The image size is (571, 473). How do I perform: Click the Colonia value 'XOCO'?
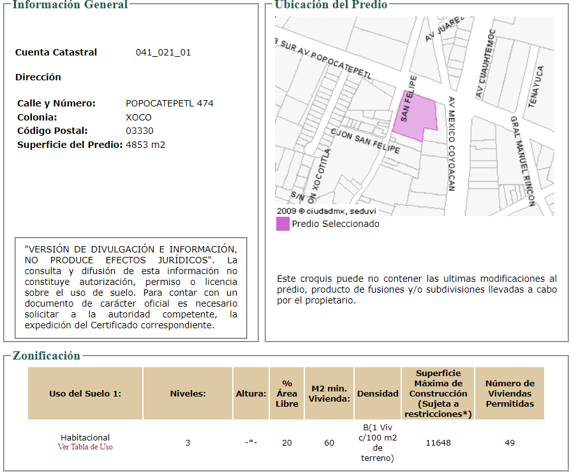138,117
